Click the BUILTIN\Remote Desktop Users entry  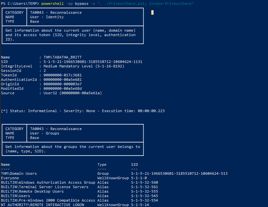tap(32, 191)
